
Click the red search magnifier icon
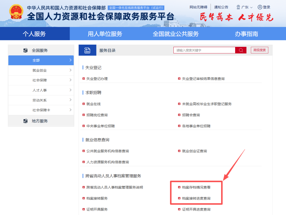coord(241,50)
